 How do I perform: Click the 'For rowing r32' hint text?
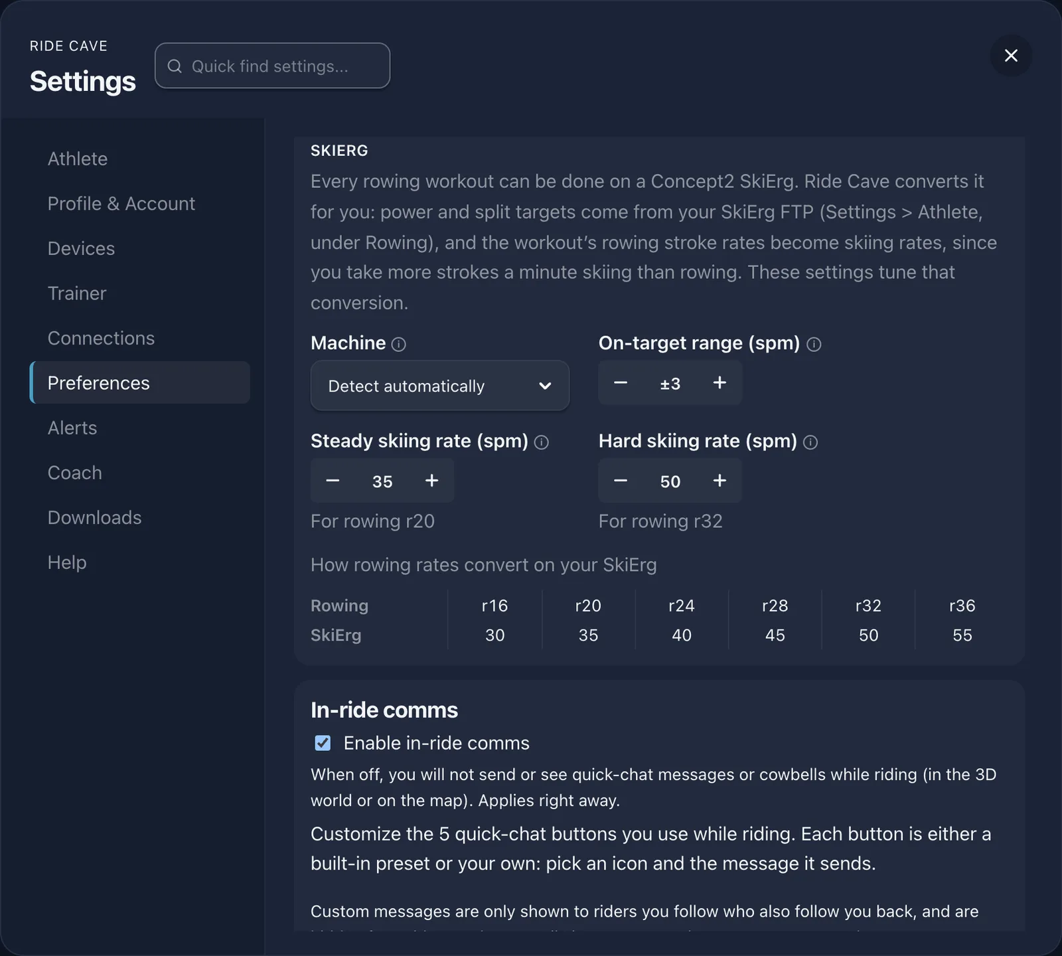tap(660, 521)
